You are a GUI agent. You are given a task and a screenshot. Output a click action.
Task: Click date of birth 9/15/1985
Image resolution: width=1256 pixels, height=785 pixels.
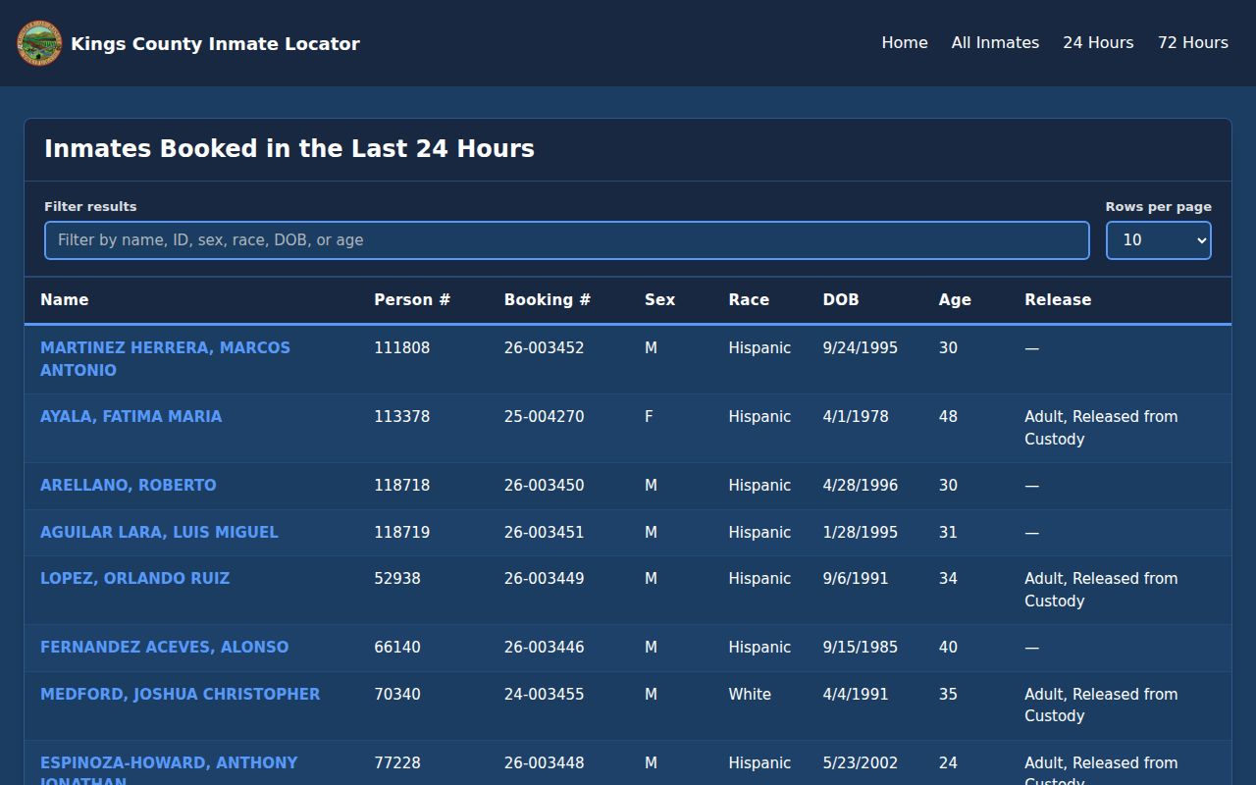(x=860, y=648)
